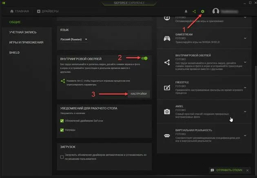This screenshot has height=178, width=257.
Task: Expand the ВНУТРИИГРОВОЙ ОВЕРЛЕЙ feature row
Action: pyautogui.click(x=245, y=62)
